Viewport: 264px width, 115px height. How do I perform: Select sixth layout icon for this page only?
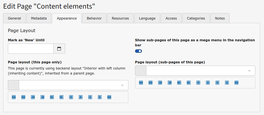tap(62, 97)
